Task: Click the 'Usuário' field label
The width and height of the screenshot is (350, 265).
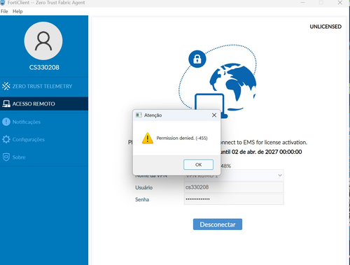Action: (x=143, y=187)
